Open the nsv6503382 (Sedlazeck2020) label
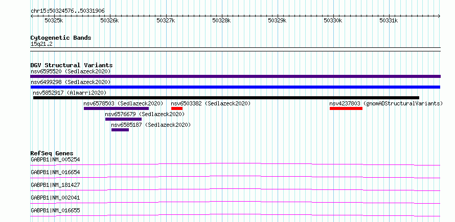 tap(211, 103)
